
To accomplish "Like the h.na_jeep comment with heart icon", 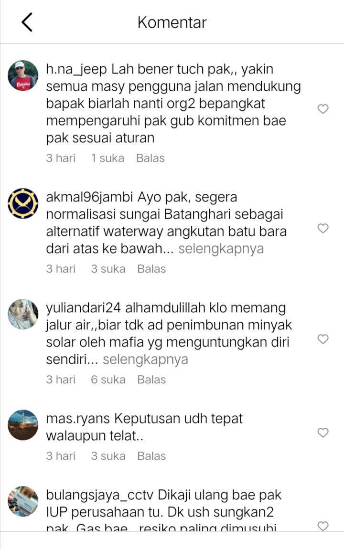I will pos(323,109).
